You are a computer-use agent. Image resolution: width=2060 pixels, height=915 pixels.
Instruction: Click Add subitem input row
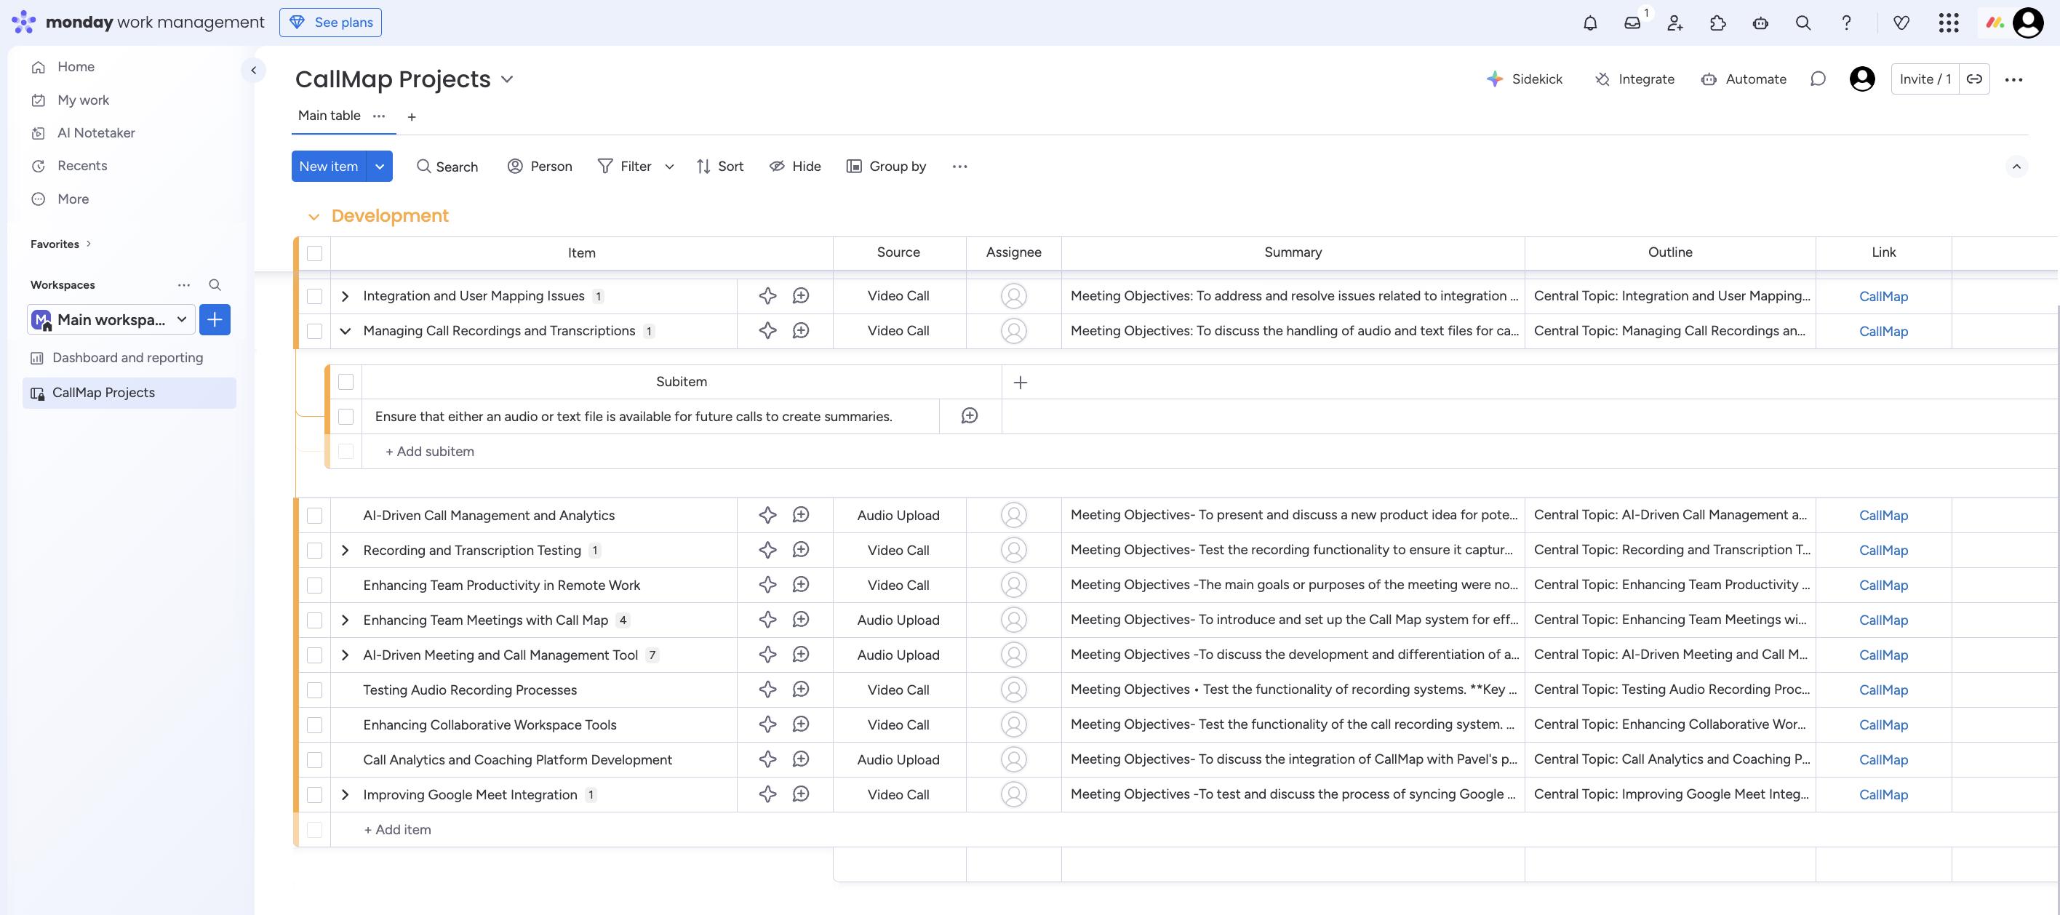[x=429, y=452]
